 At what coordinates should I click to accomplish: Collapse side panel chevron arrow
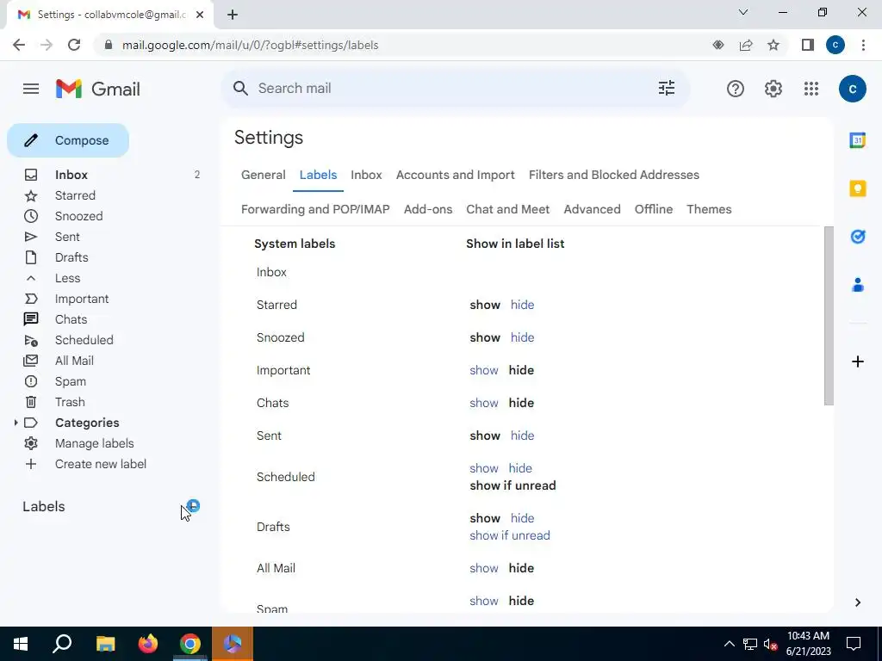tap(857, 602)
